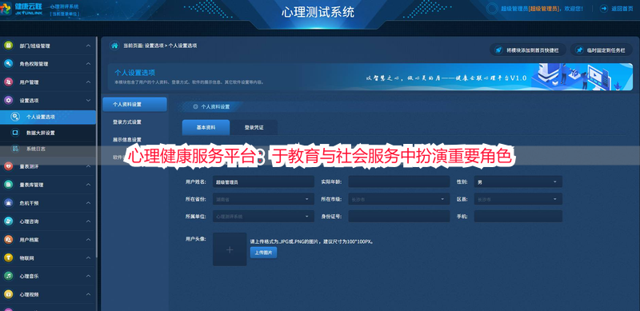Click the 危机干预 alarm icon

(x=8, y=203)
